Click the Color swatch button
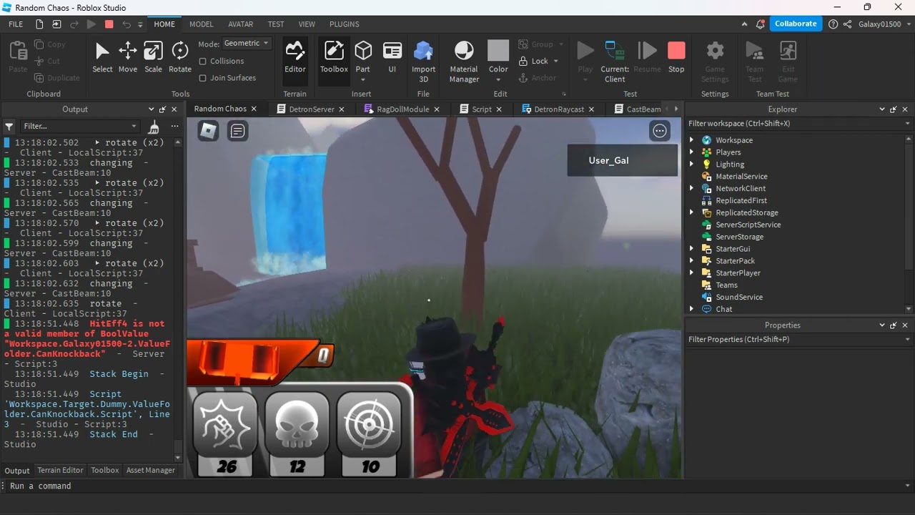The image size is (915, 515). pos(498,51)
